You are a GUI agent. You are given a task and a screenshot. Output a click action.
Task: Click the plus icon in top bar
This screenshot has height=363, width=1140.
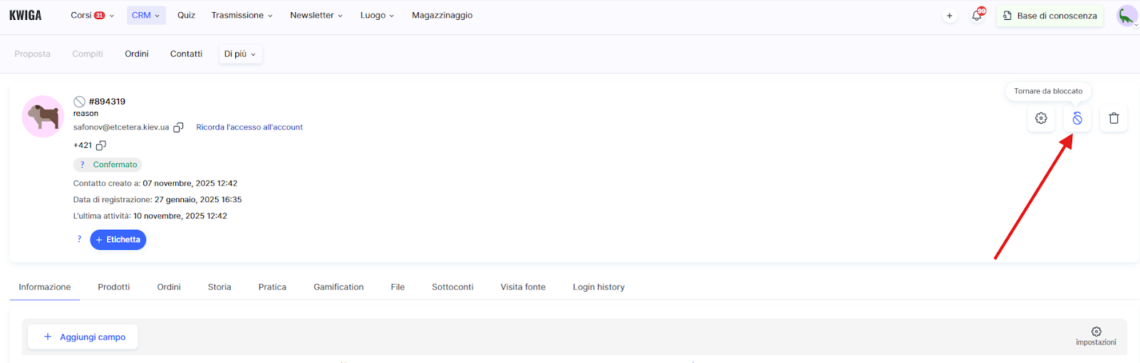(949, 16)
